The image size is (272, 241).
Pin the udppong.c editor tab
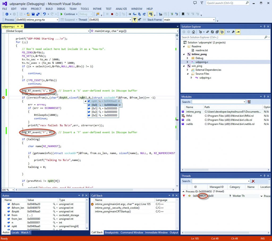[x=18, y=26]
